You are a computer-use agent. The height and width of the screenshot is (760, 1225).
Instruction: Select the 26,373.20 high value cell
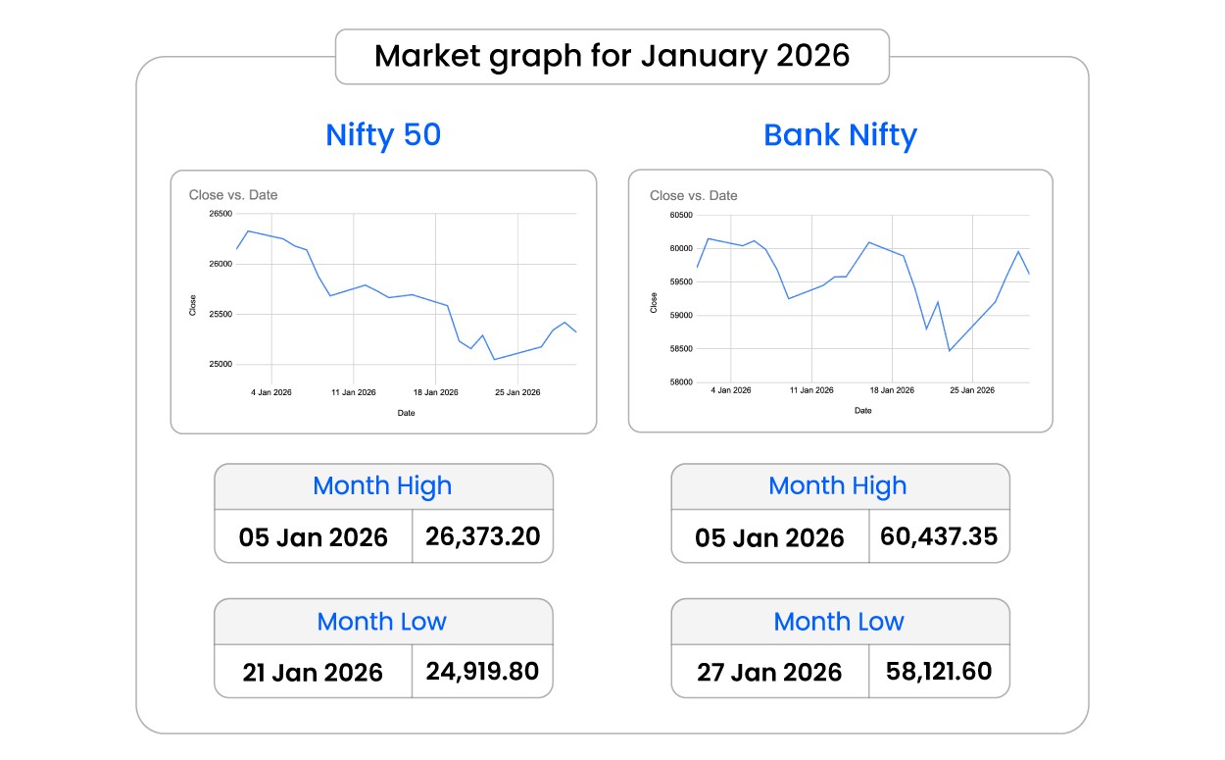click(x=482, y=536)
